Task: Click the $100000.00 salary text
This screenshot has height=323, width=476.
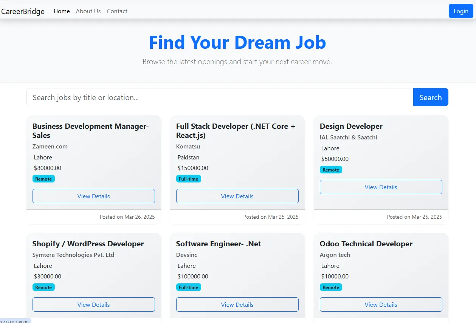Action: tap(193, 277)
